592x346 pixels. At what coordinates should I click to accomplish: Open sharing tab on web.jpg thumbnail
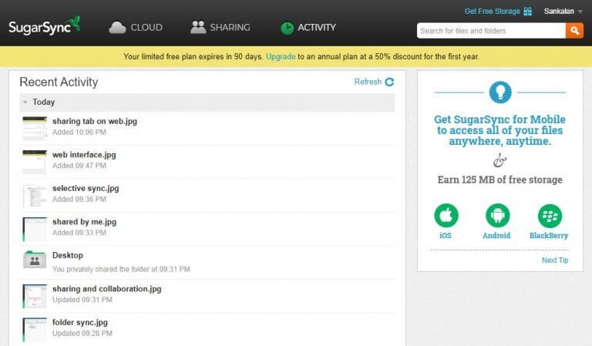click(x=35, y=128)
